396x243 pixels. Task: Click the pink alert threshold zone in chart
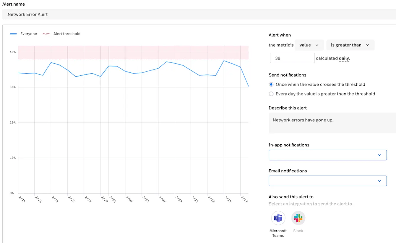click(x=133, y=52)
